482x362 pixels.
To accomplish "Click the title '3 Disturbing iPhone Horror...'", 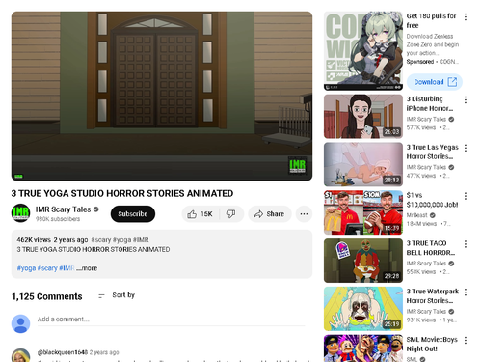I will pos(430,103).
